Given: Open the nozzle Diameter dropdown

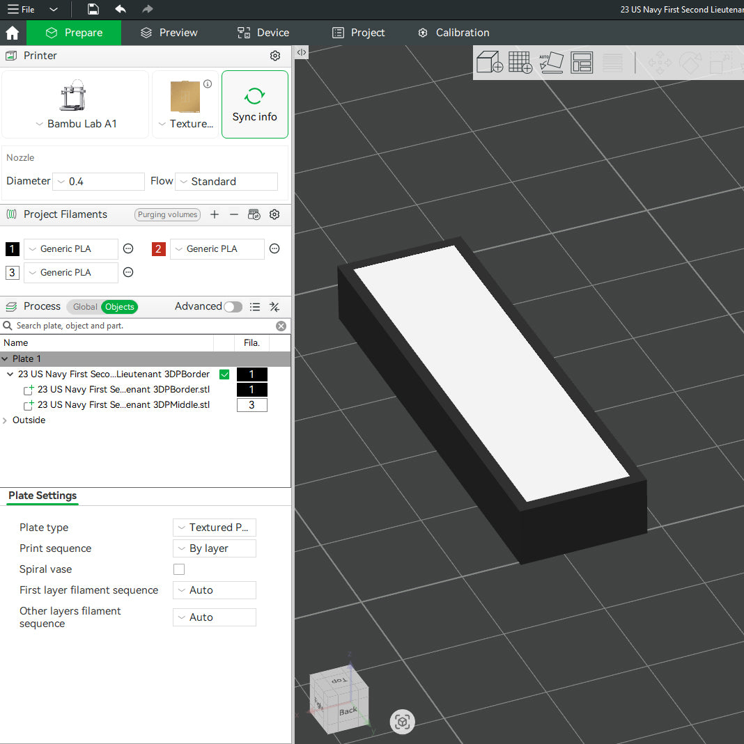Looking at the screenshot, I should pos(98,182).
